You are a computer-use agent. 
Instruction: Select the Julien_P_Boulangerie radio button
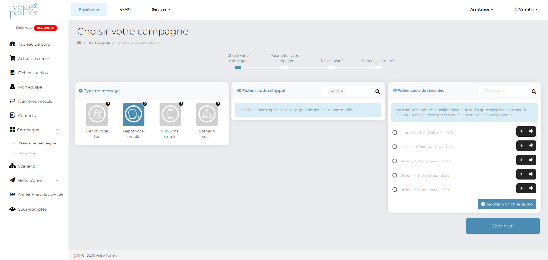coord(395,161)
